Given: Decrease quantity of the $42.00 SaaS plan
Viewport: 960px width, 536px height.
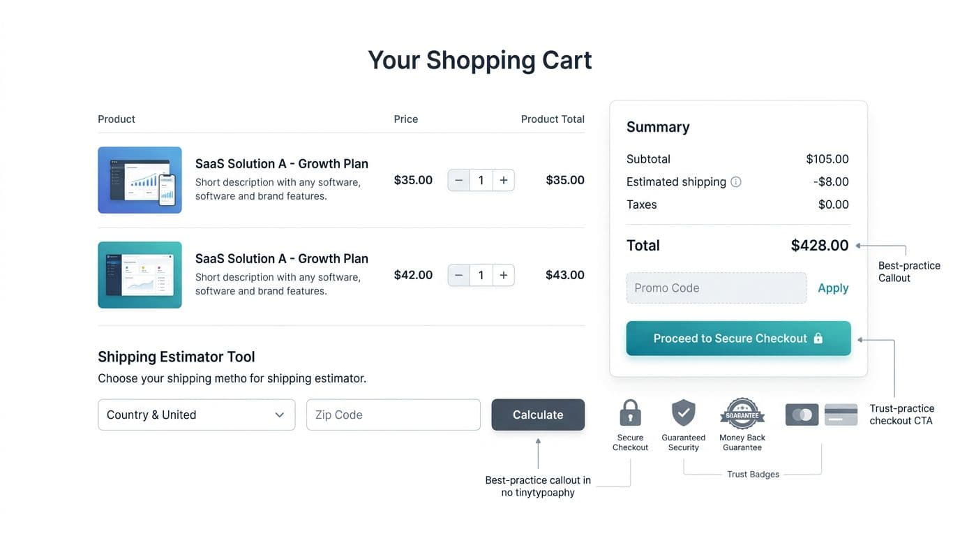Looking at the screenshot, I should [x=458, y=274].
